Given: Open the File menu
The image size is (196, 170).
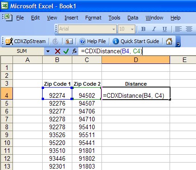Looking at the screenshot, I should (x=20, y=18).
